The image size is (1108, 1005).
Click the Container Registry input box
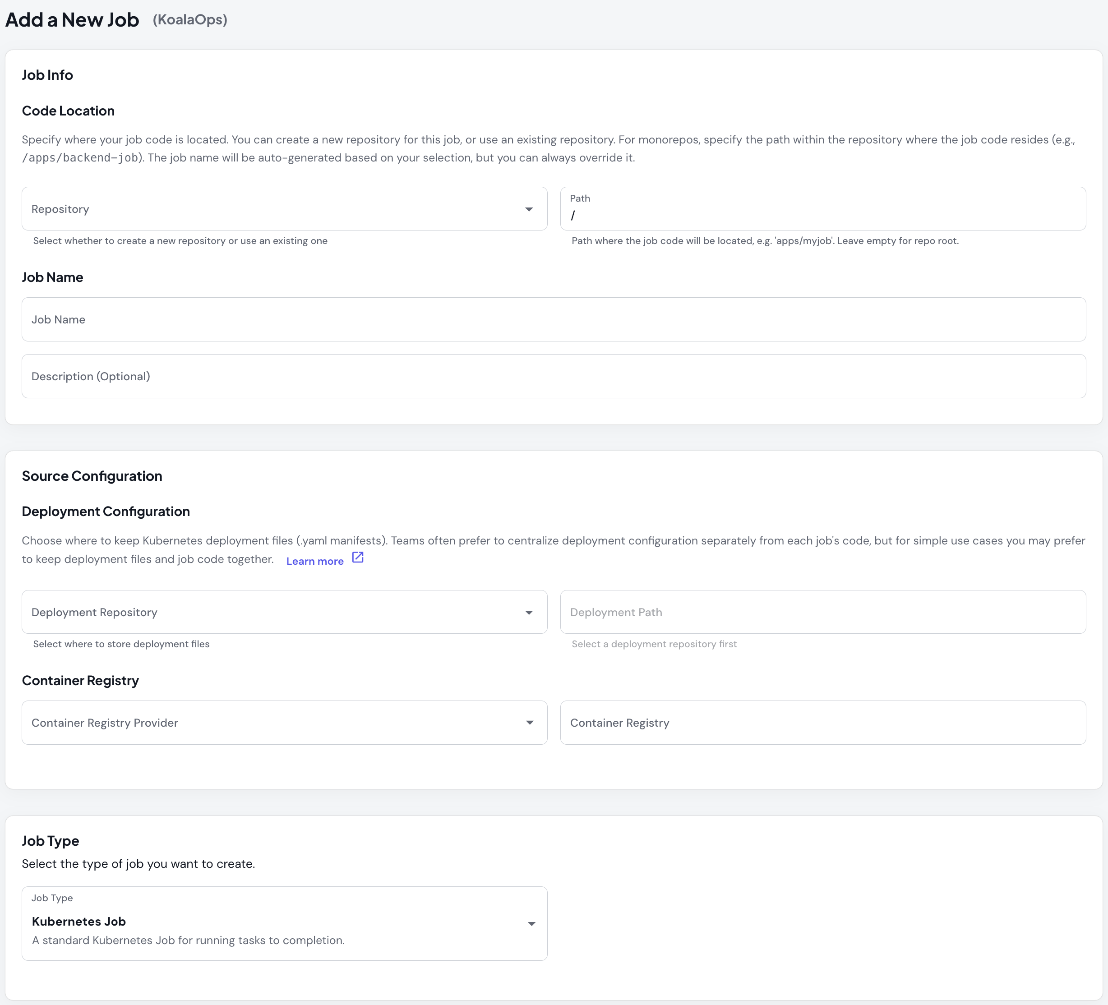(823, 723)
